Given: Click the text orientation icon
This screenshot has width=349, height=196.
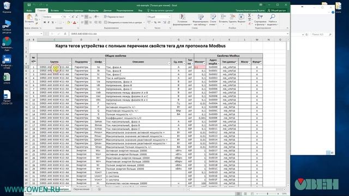Looking at the screenshot, I should click(96, 17).
